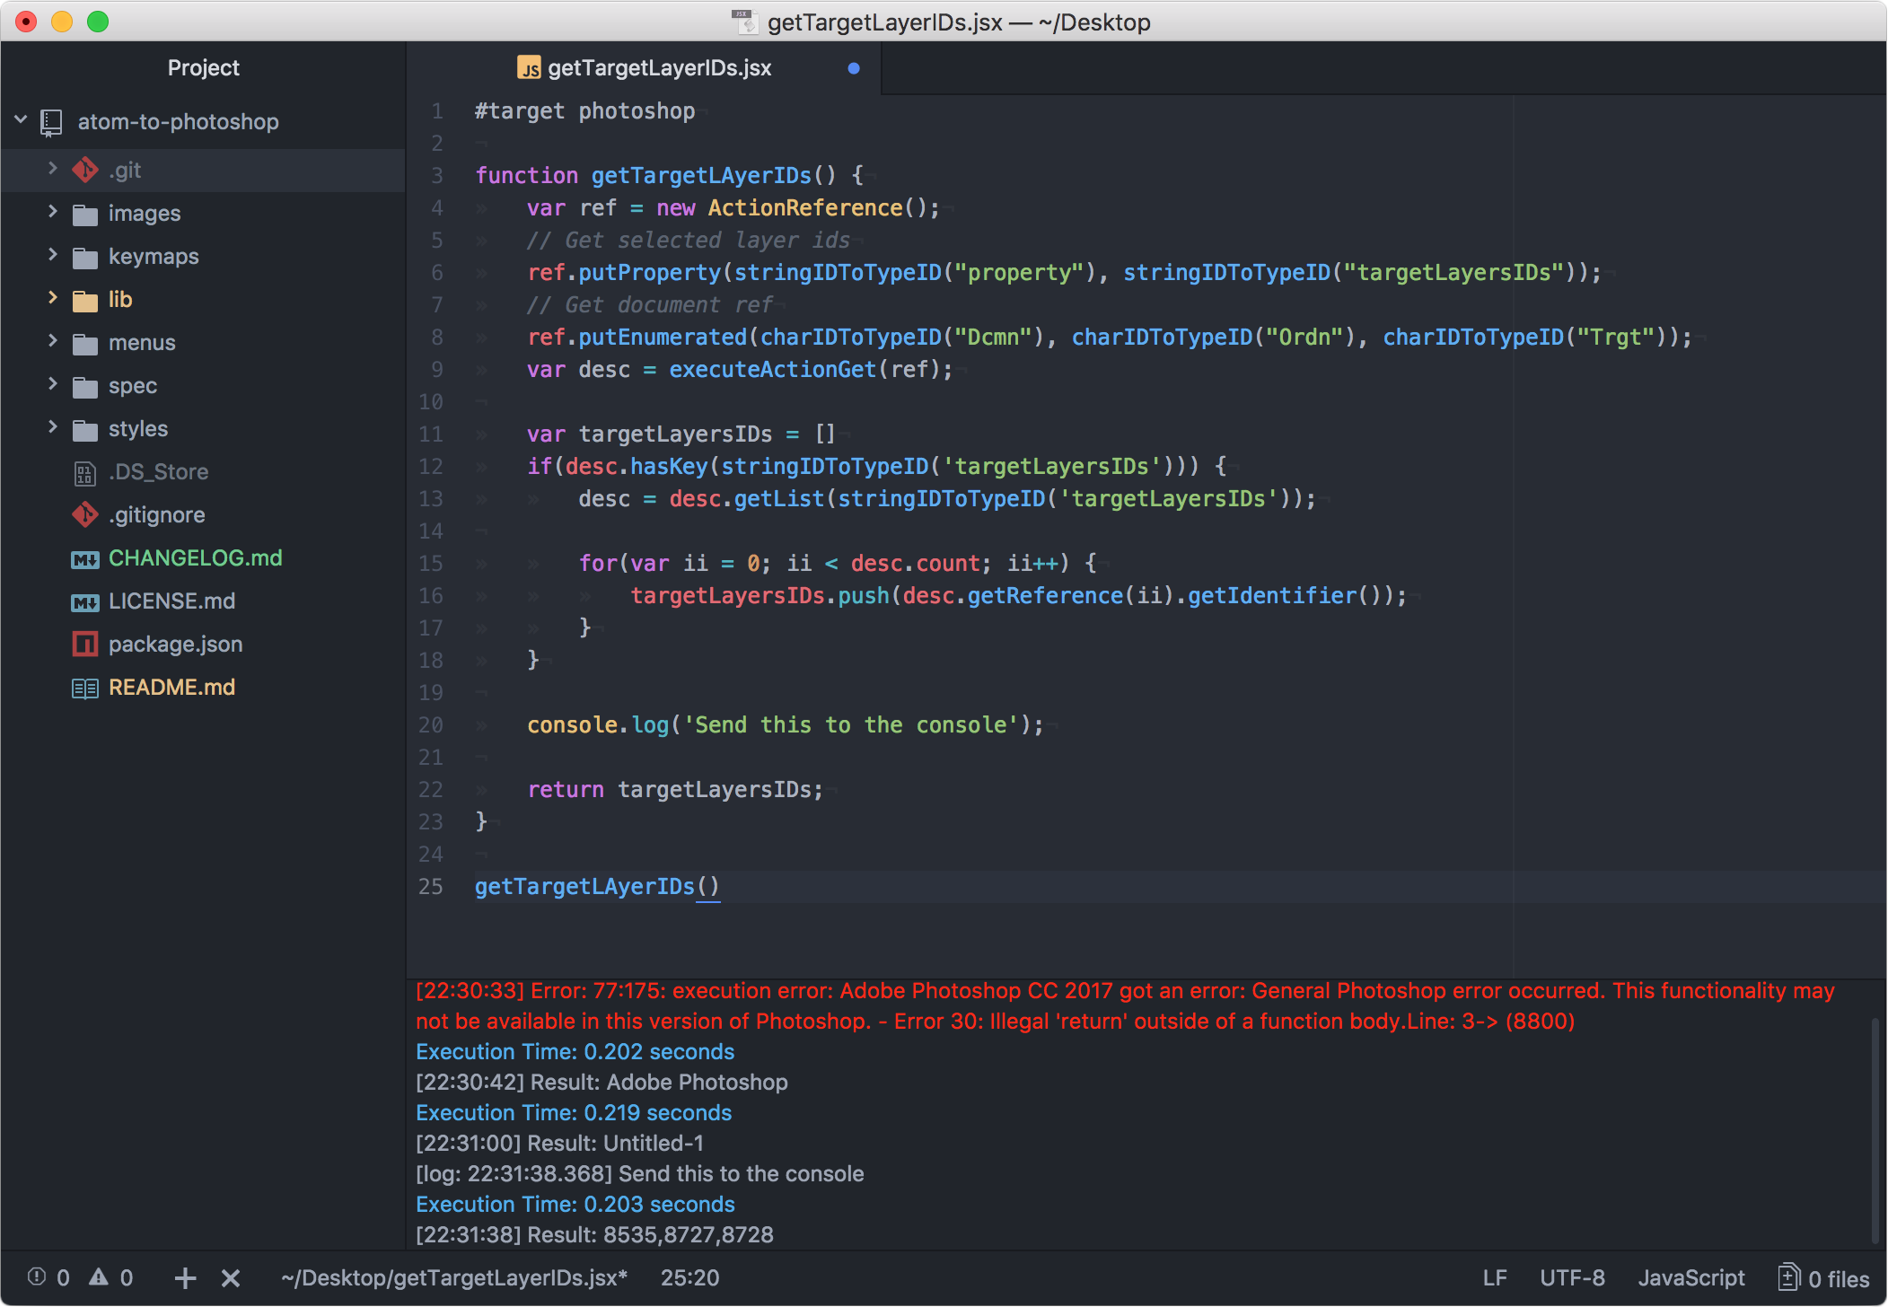Place cursor on 'console.log' code line

(x=786, y=725)
